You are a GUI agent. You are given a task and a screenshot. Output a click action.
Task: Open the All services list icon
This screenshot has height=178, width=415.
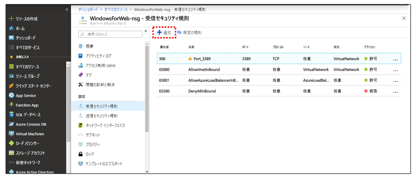pos(11,48)
